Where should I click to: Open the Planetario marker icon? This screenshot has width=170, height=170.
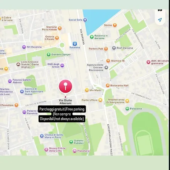click(x=74, y=151)
